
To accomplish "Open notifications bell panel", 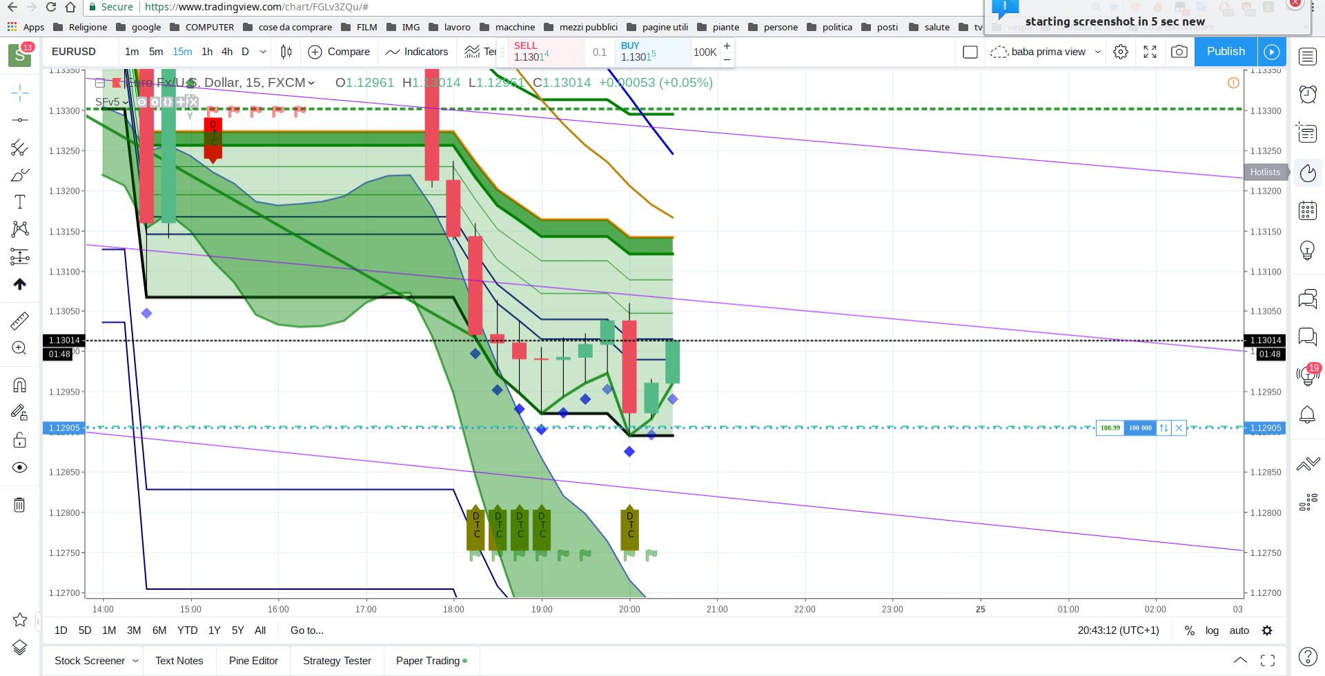I will (x=1308, y=414).
